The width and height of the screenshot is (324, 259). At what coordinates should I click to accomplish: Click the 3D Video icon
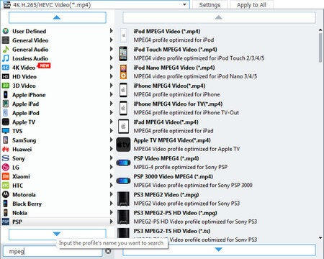(6, 86)
